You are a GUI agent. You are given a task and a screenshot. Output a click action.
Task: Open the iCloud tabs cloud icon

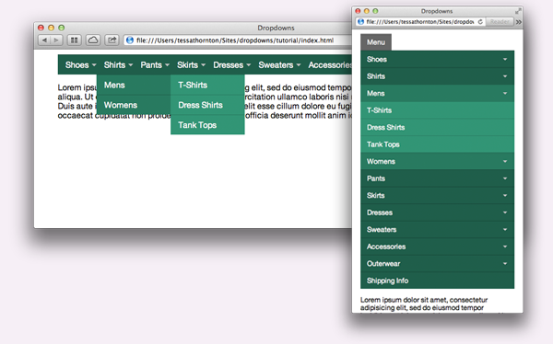click(x=93, y=40)
